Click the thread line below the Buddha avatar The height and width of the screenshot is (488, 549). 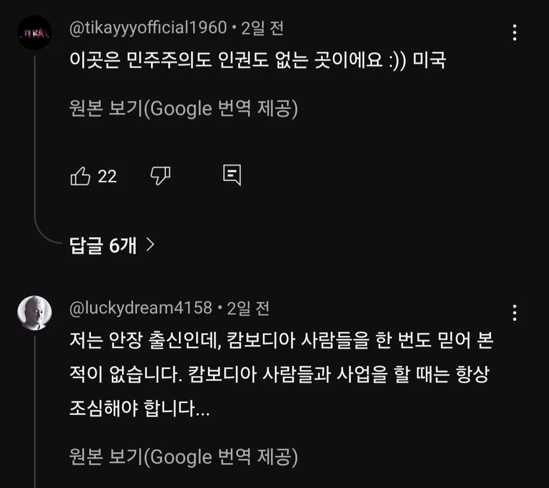[x=35, y=407]
